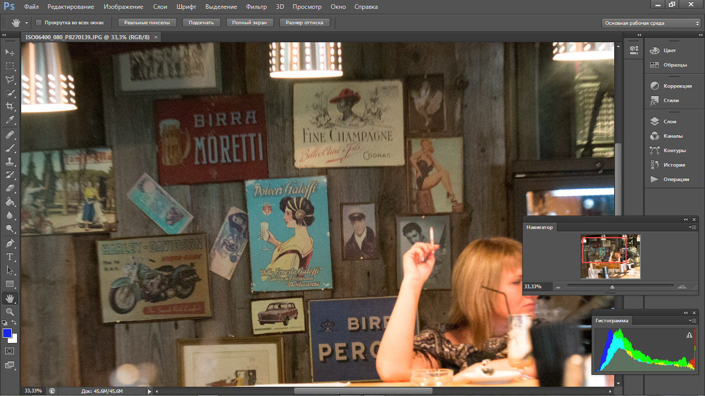705x396 pixels.
Task: Select the Clone Stamp tool
Action: [10, 161]
